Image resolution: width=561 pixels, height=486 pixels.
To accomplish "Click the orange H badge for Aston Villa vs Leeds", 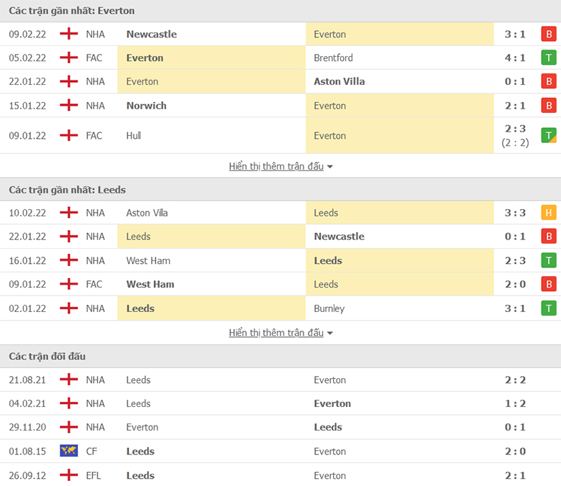I will (x=549, y=213).
